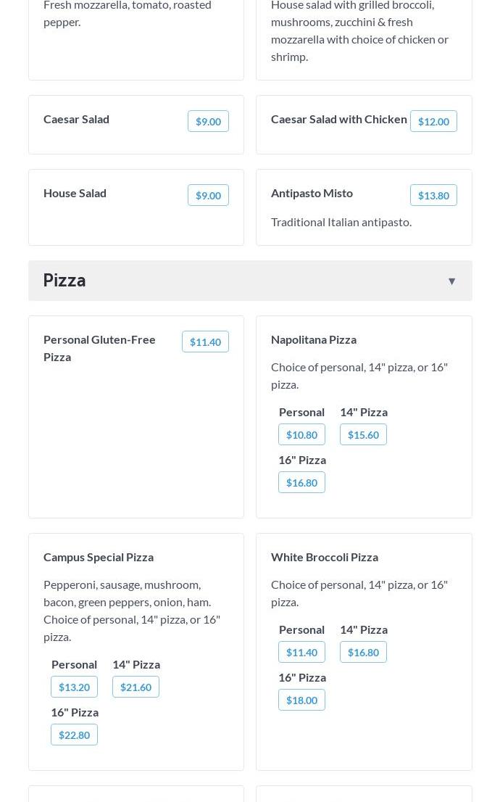Viewport: 500px width, 802px height.
Task: Click the Napolitana Pizza item title
Action: coord(314,339)
